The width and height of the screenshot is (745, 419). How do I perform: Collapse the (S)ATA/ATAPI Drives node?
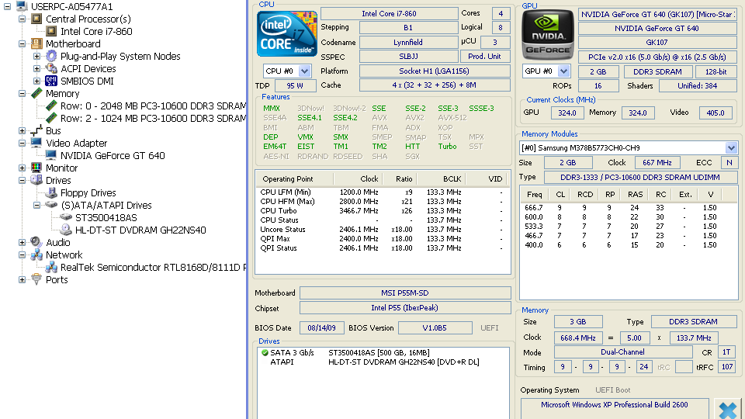point(36,205)
